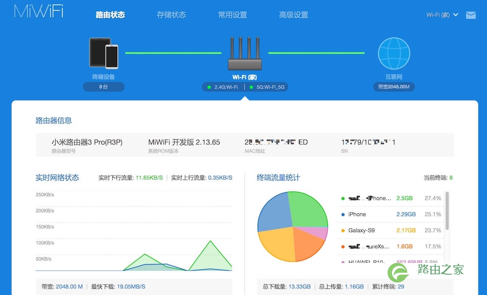This screenshot has height=295, width=487.
Task: Click the 8台 device count badge
Action: pos(103,87)
